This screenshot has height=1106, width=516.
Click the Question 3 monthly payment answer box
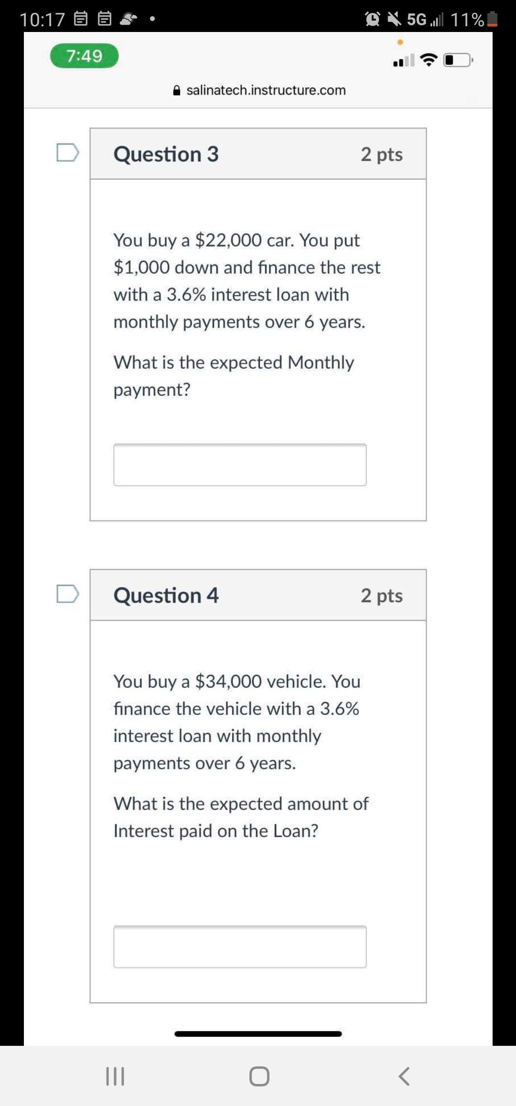[240, 465]
